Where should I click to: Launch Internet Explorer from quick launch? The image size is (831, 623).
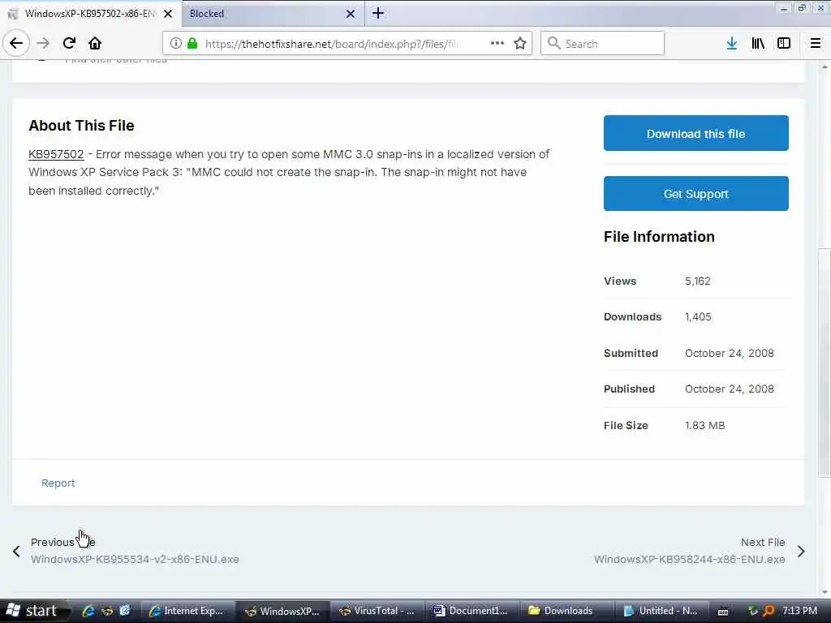88,611
